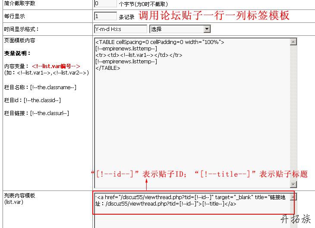The image size is (315, 228).
Task: Click the page template vertical scrollbar track
Action: pos(293,113)
